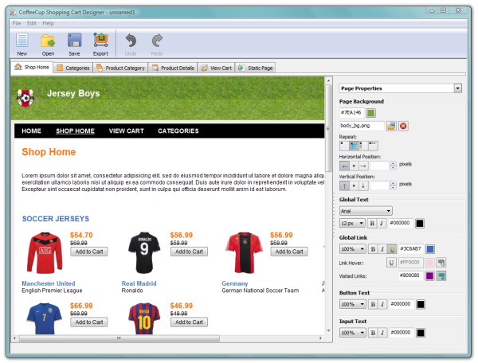The width and height of the screenshot is (478, 363).
Task: Open the Arial font dropdown
Action: [x=366, y=211]
